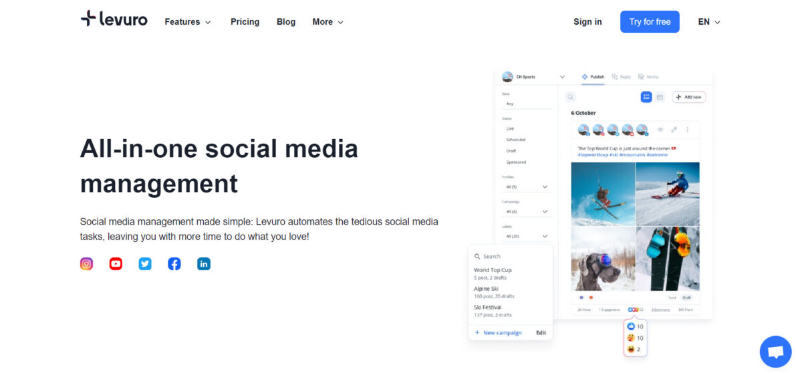Open the chat support widget
802x375 pixels.
point(775,352)
